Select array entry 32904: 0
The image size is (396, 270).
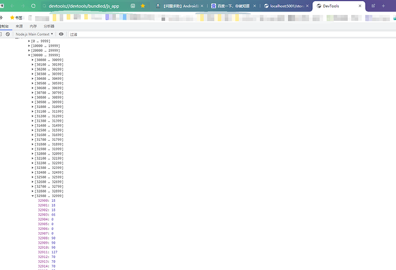click(46, 219)
